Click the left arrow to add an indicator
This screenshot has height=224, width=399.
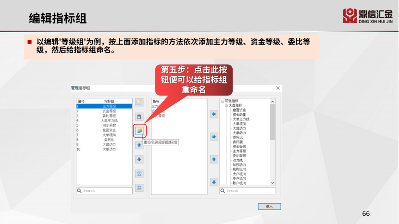(214, 114)
